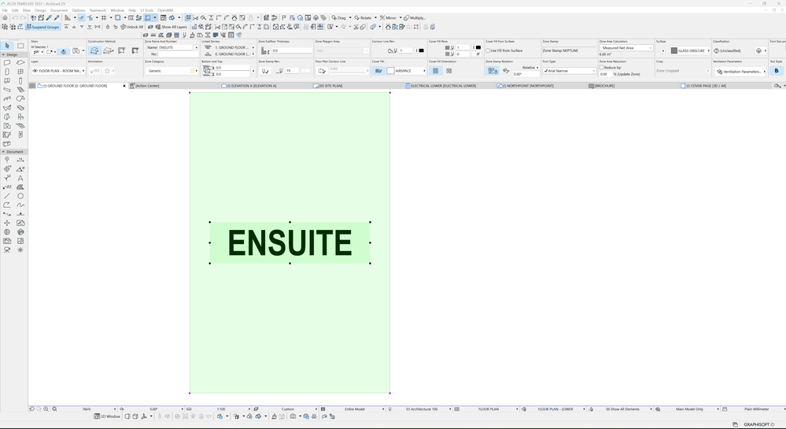786x429 pixels.
Task: Toggle the bold text style button
Action: point(777,71)
